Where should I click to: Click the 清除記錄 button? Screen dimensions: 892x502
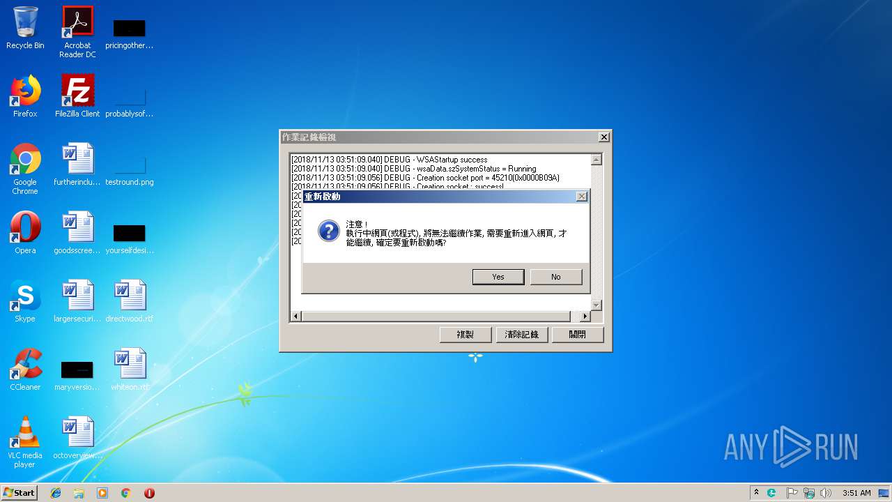point(521,335)
